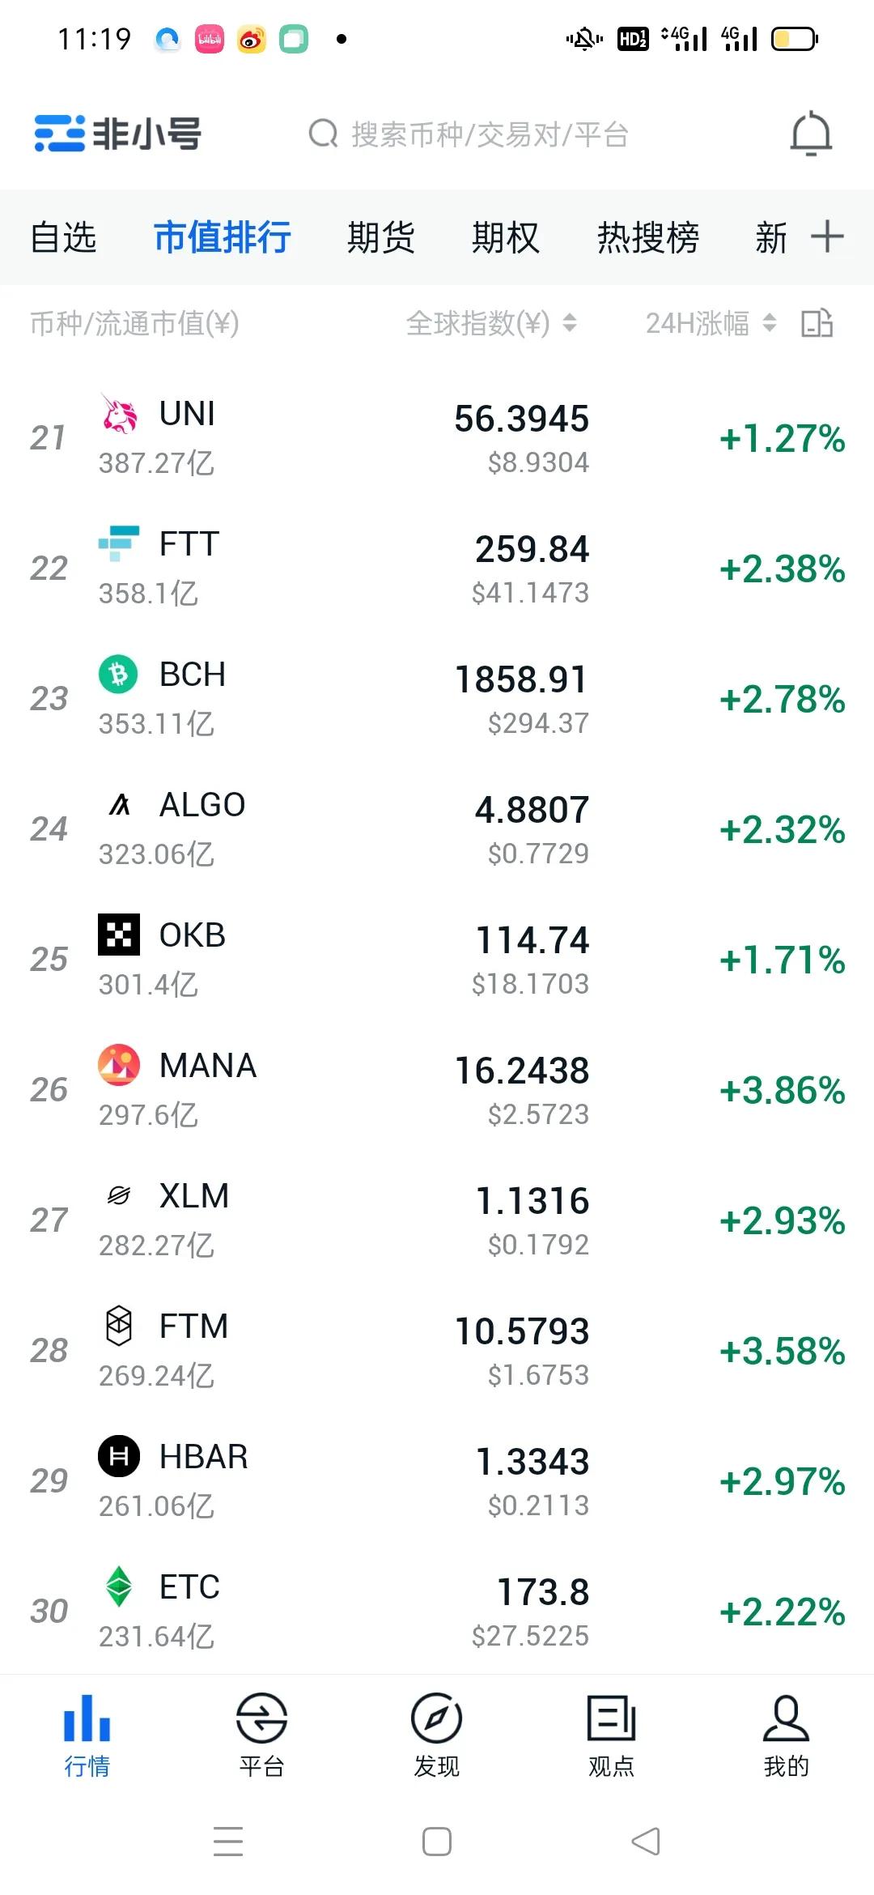This screenshot has width=874, height=1895.
Task: Tap the layout switch icon beside 24H涨幅
Action: tap(817, 323)
